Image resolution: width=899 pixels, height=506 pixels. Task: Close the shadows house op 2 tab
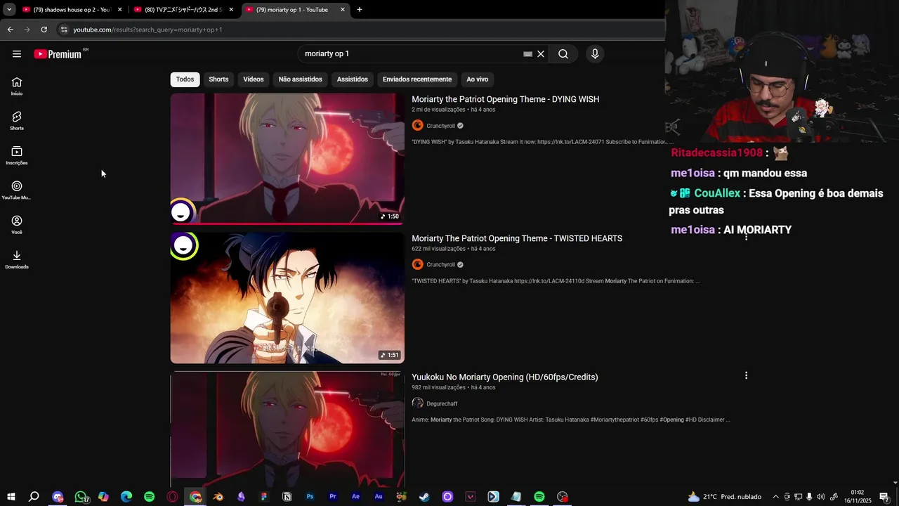119,10
